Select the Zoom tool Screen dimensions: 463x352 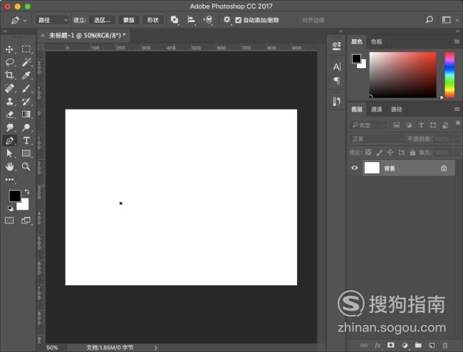click(x=26, y=166)
